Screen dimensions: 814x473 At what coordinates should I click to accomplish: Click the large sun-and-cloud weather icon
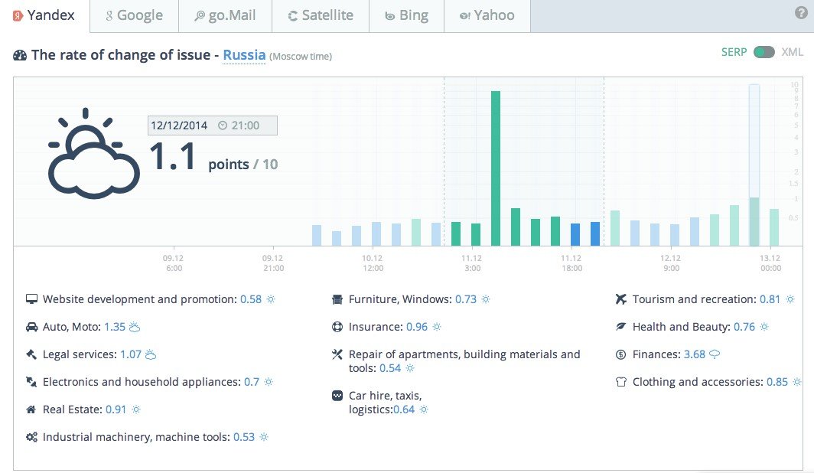[x=93, y=154]
